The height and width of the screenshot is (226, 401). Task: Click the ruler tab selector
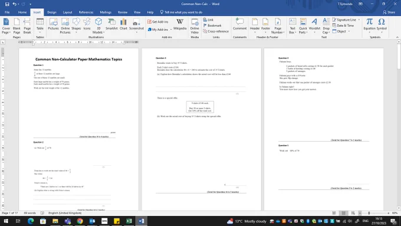click(x=3, y=42)
